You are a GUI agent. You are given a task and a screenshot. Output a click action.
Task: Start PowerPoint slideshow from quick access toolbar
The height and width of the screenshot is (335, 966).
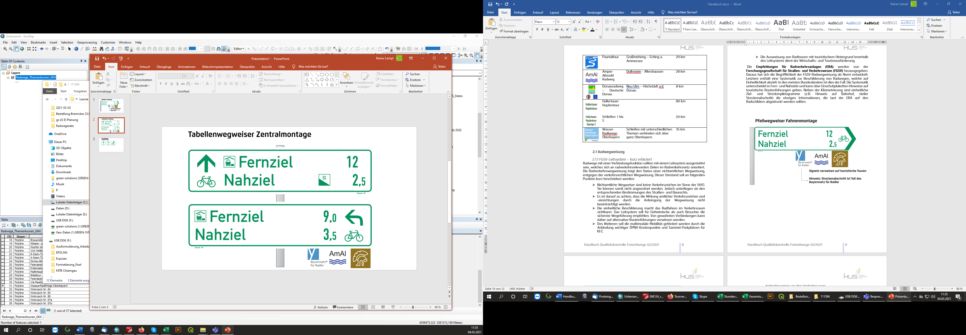pyautogui.click(x=121, y=59)
